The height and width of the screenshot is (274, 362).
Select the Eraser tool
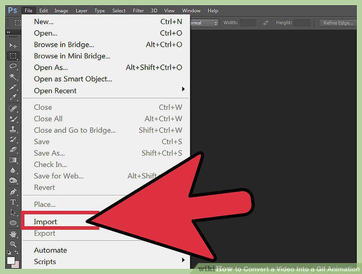point(13,150)
